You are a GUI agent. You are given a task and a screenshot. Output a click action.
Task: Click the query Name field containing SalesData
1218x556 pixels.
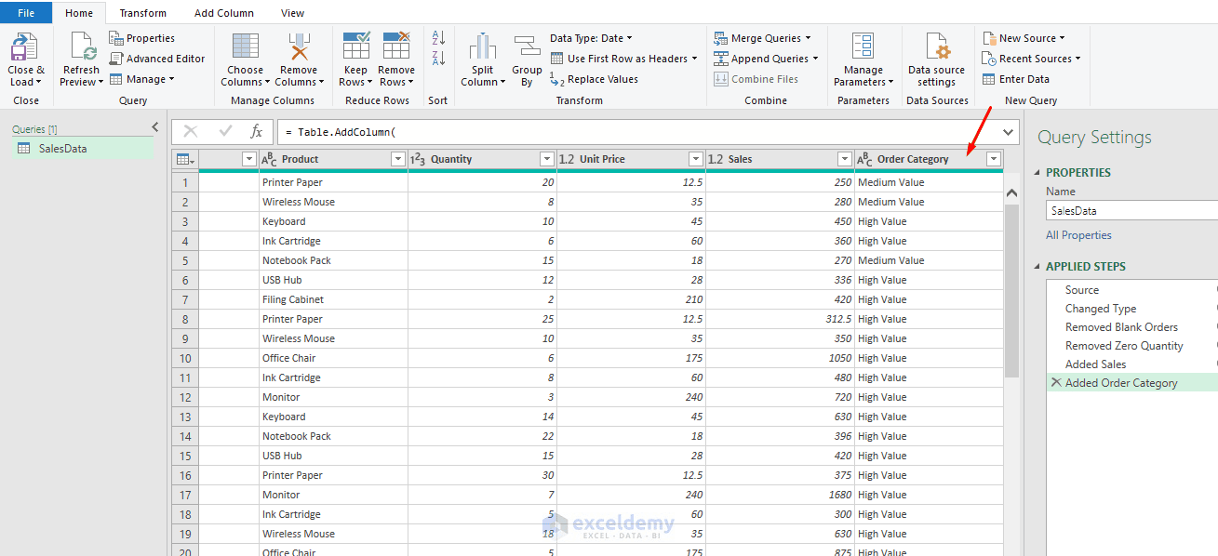1131,211
